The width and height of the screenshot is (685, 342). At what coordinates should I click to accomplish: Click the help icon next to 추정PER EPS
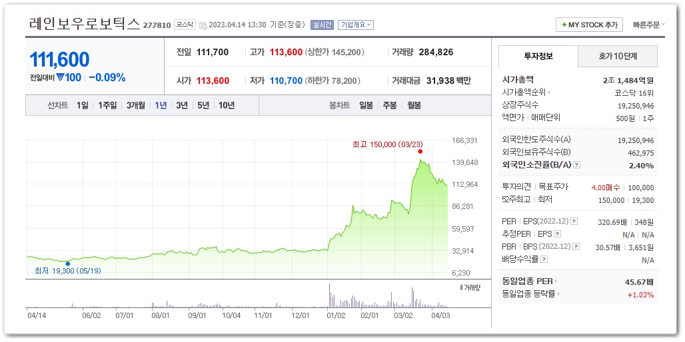[557, 234]
